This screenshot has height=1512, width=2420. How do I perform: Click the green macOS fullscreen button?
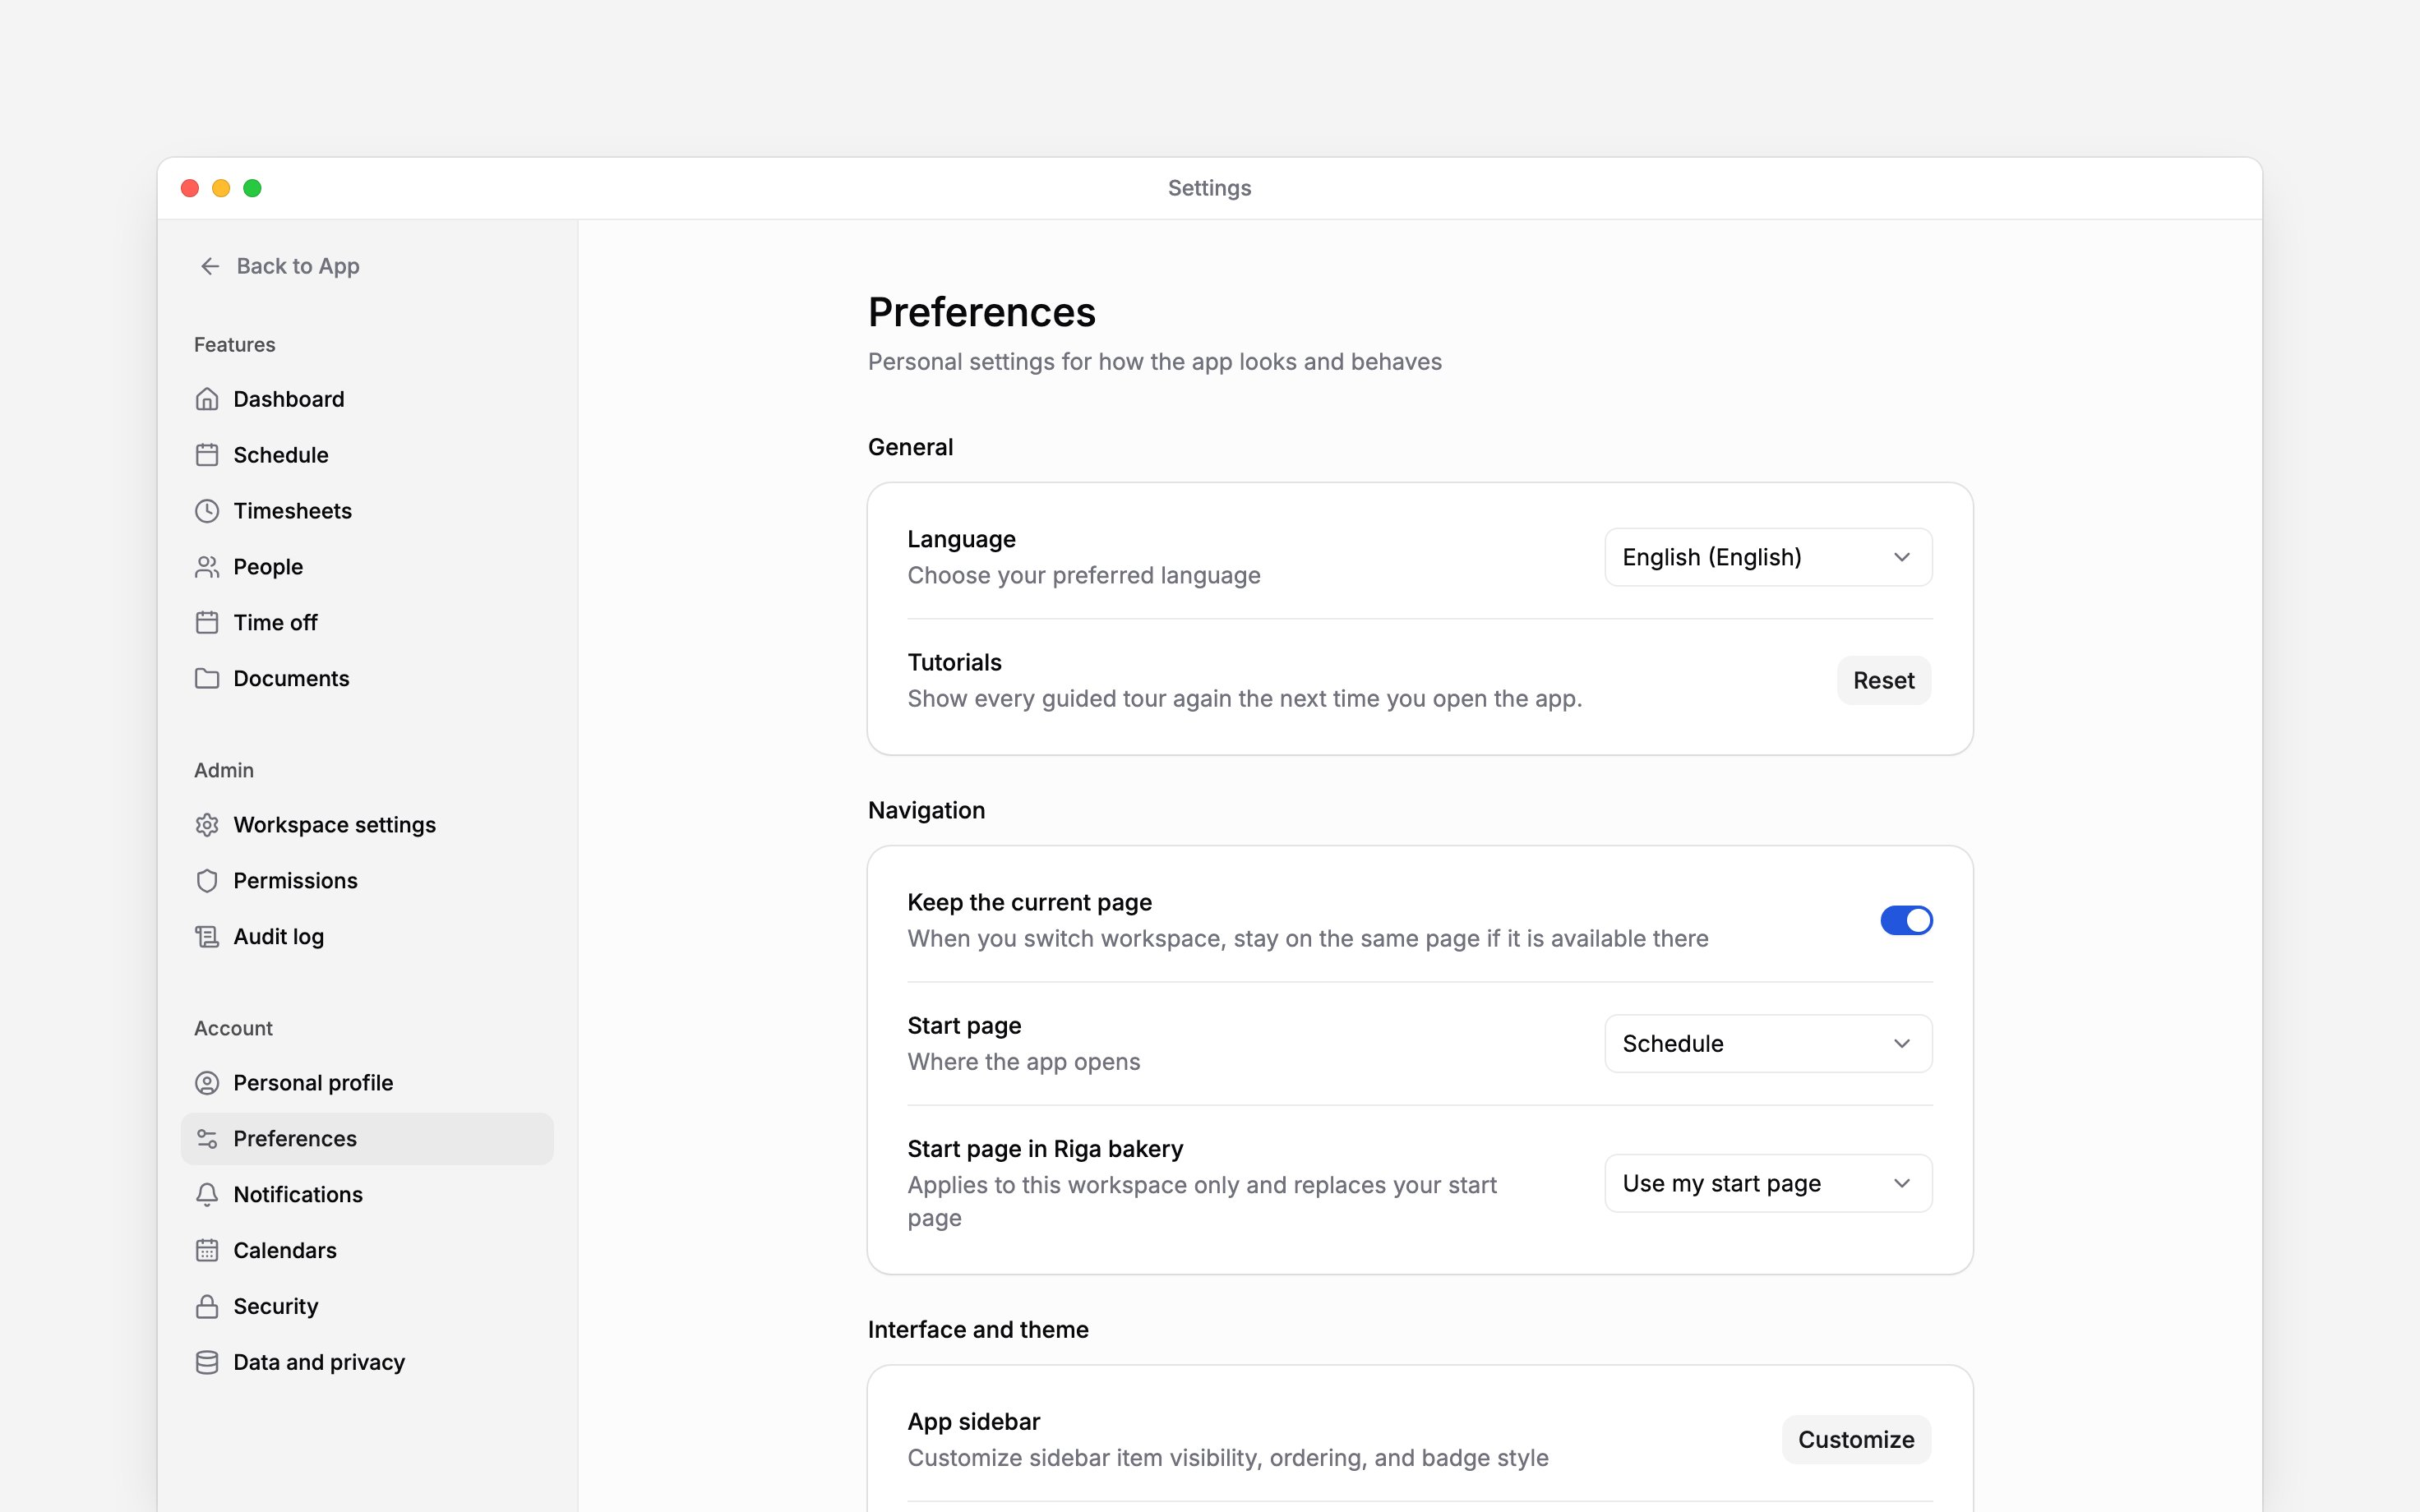tap(252, 188)
